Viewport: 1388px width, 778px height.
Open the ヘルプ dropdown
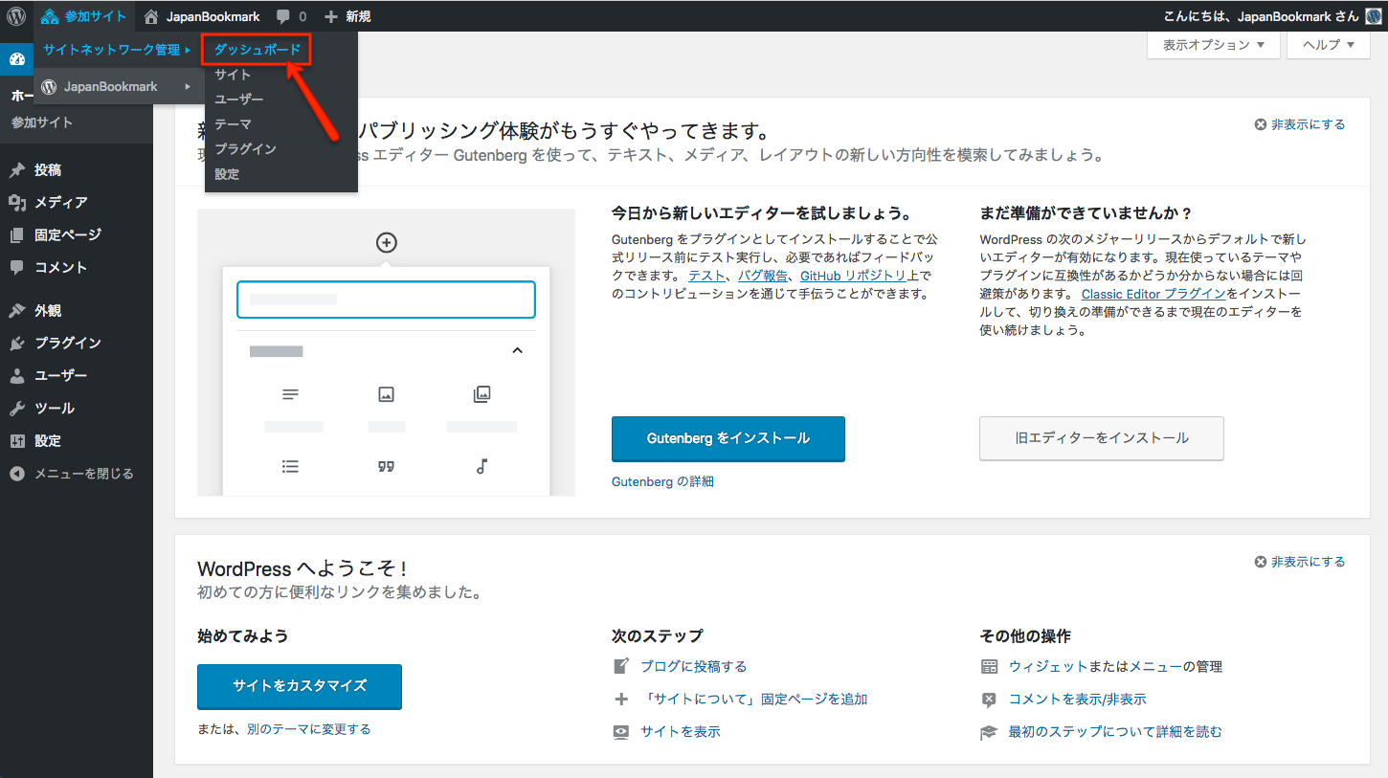(1329, 45)
